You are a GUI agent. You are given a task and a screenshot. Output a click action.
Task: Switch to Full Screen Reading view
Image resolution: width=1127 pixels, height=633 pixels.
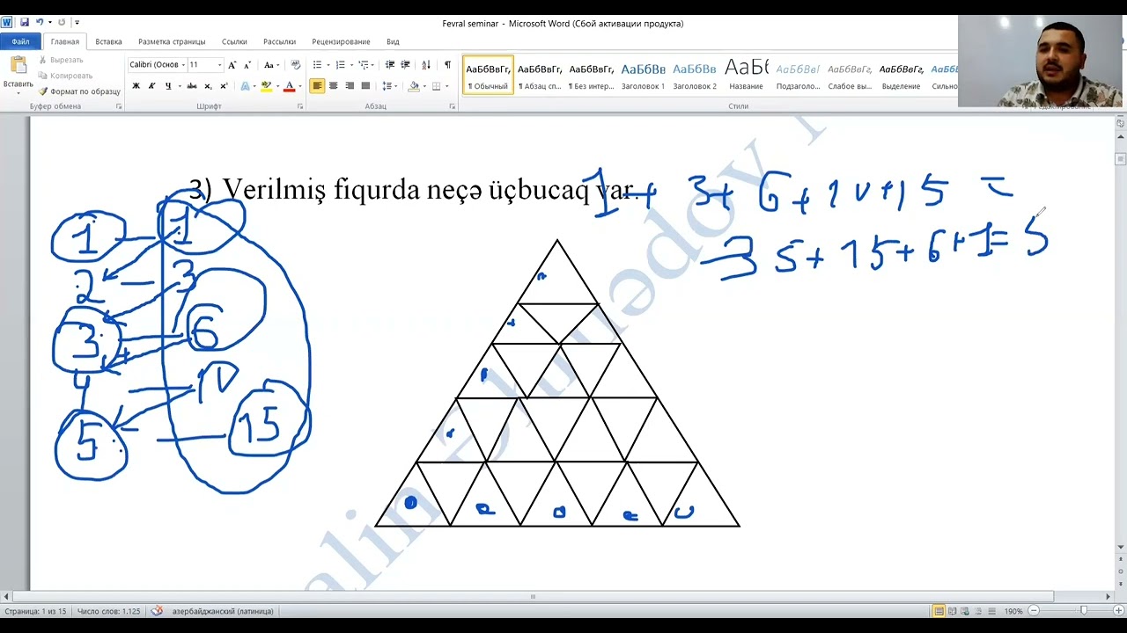[952, 611]
